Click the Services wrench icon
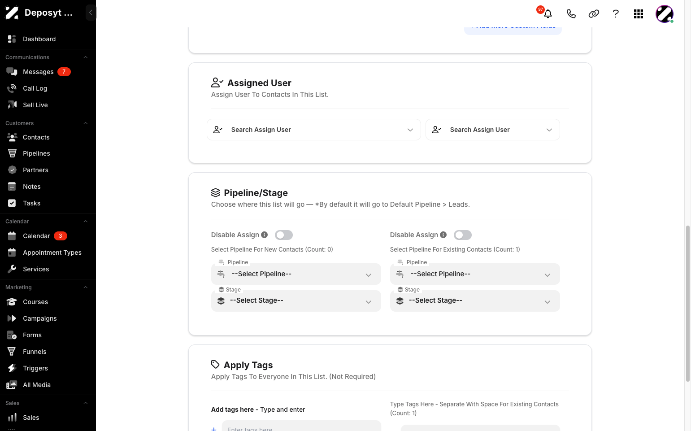 pyautogui.click(x=12, y=269)
